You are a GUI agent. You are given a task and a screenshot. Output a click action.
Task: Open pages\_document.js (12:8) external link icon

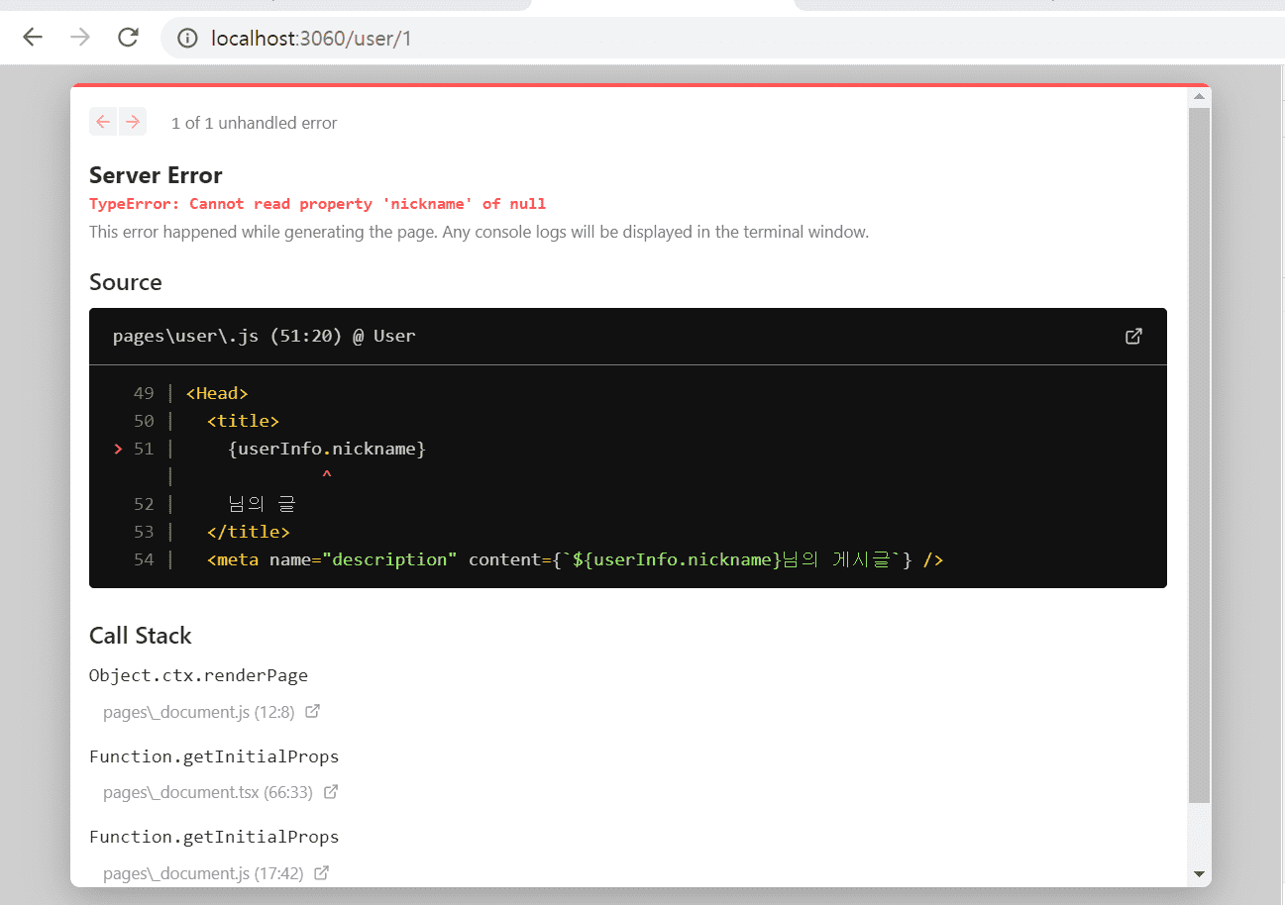tap(312, 711)
